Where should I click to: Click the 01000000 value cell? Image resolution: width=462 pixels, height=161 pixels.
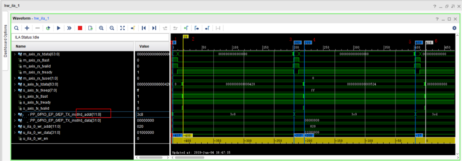152,132
